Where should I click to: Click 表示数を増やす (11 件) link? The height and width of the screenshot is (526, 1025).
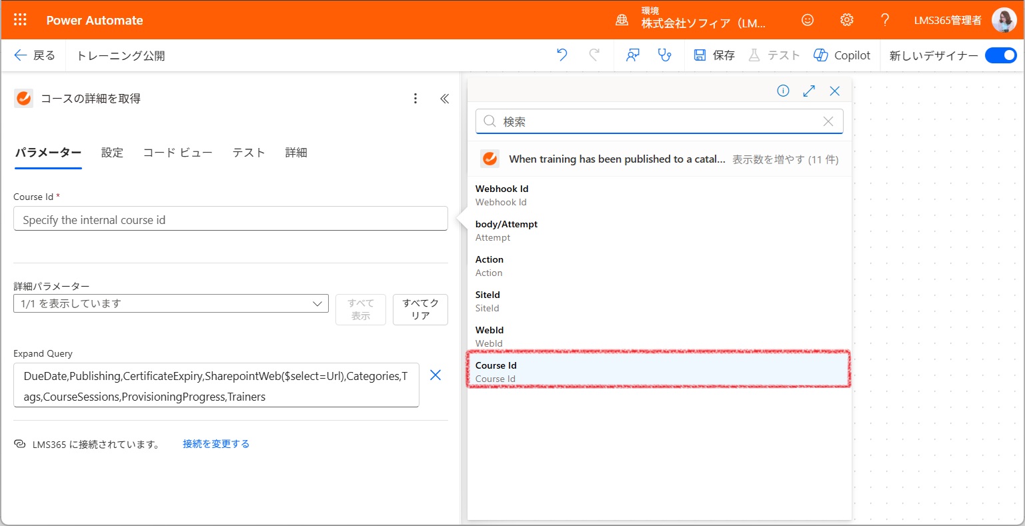(785, 159)
